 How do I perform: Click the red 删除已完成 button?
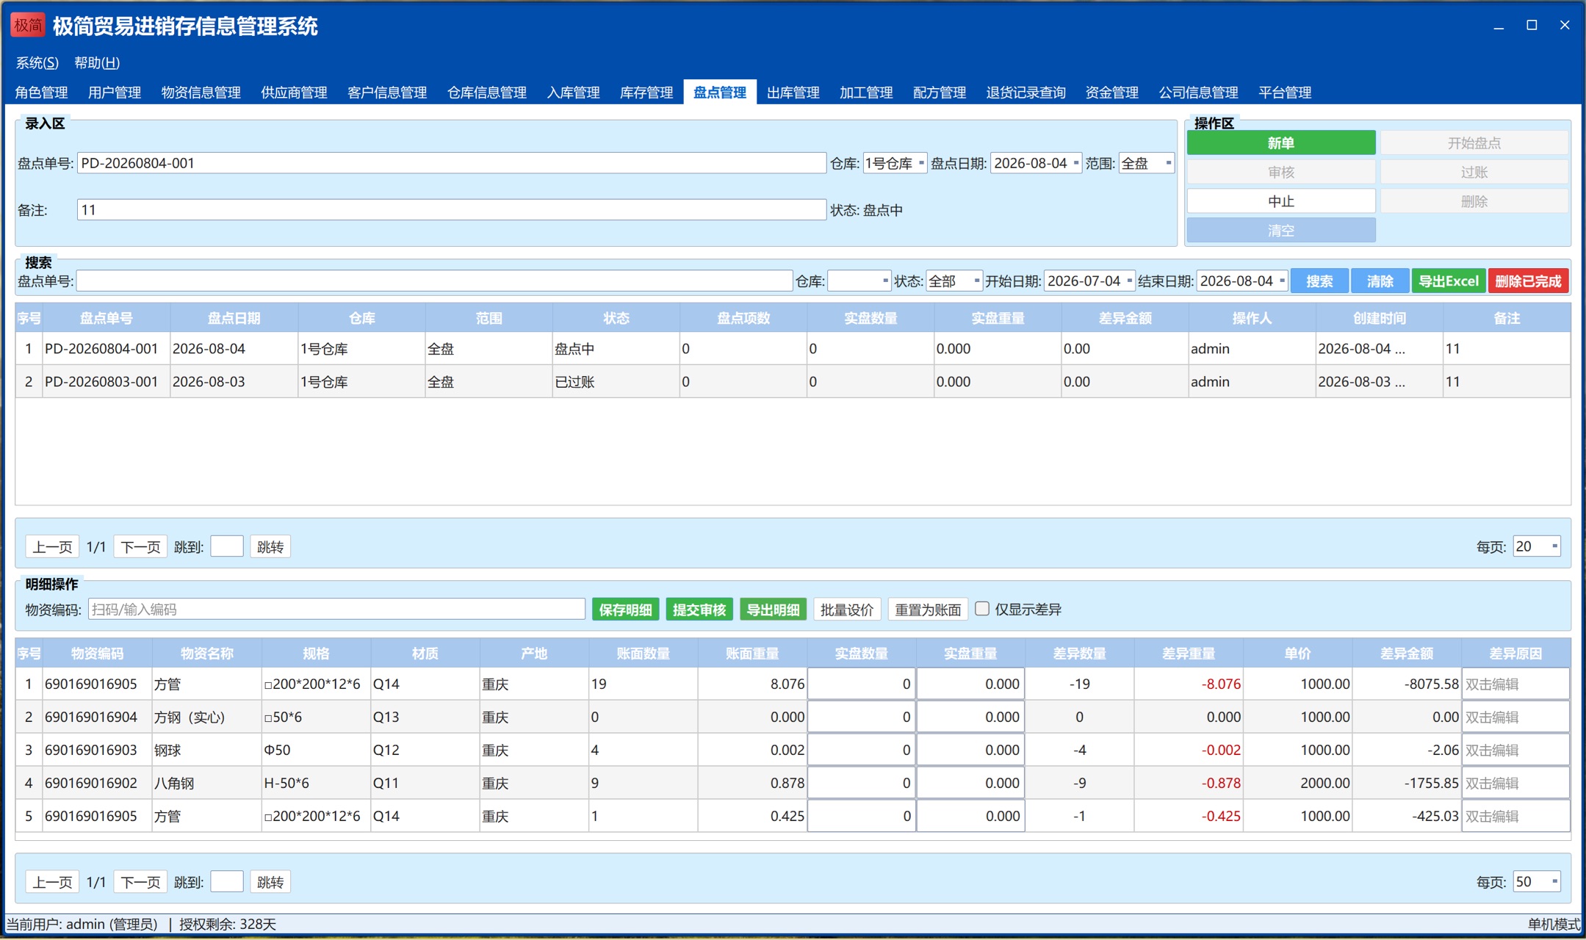coord(1528,281)
